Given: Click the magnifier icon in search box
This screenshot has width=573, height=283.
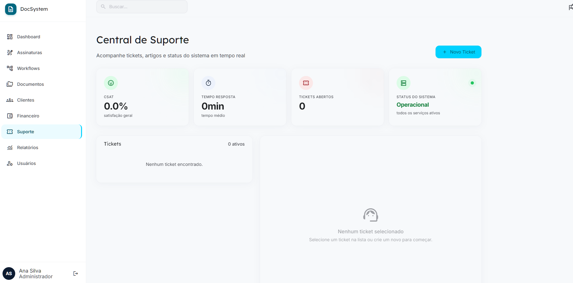Looking at the screenshot, I should pyautogui.click(x=103, y=7).
